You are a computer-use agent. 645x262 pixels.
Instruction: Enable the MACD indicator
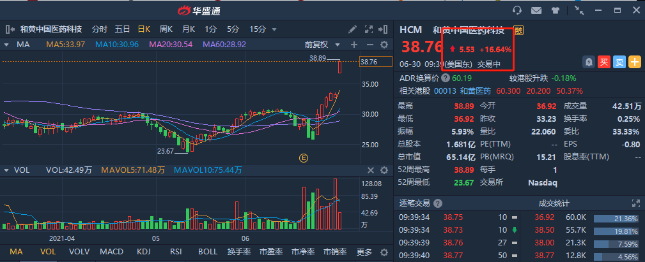[111, 252]
